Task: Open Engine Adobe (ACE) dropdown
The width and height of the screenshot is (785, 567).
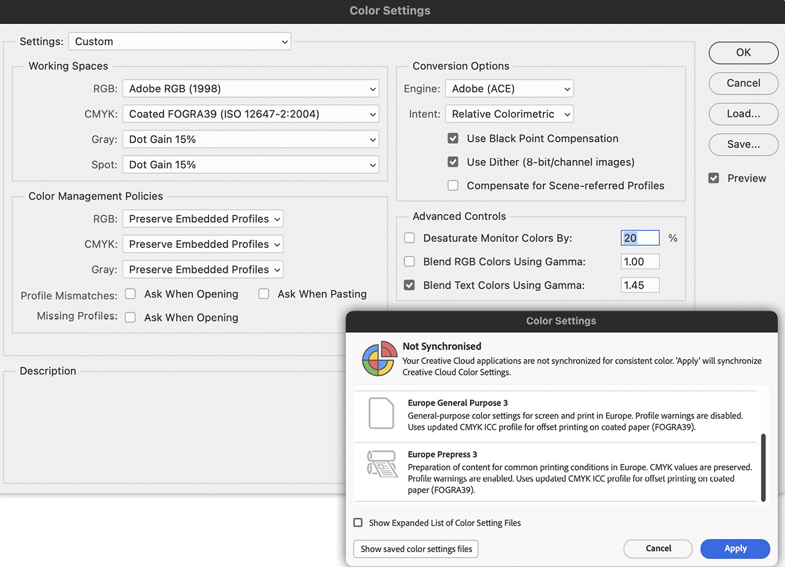Action: tap(509, 89)
